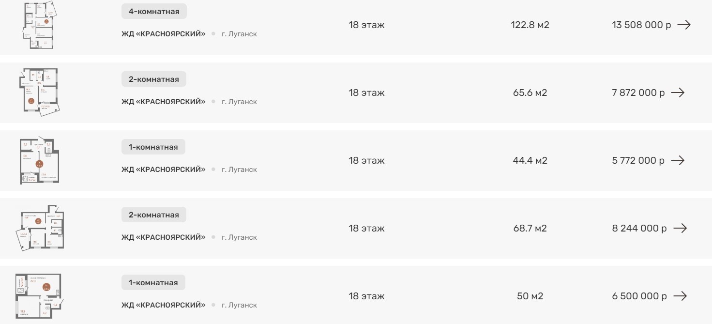712x324 pixels.
Task: Open floor plan for the 44.4 м2 flat
Action: 40,160
